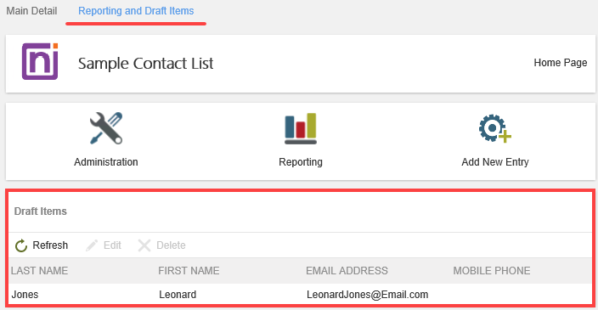Select the Reporting and Draft Items tab
Viewport: 598px width, 310px height.
tap(136, 11)
